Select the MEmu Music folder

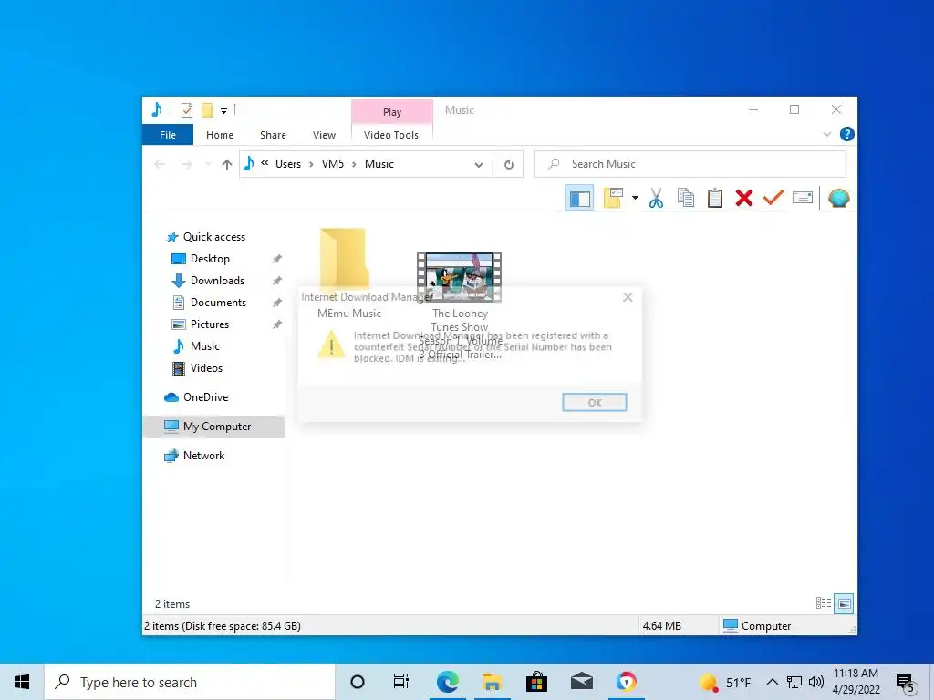point(348,273)
